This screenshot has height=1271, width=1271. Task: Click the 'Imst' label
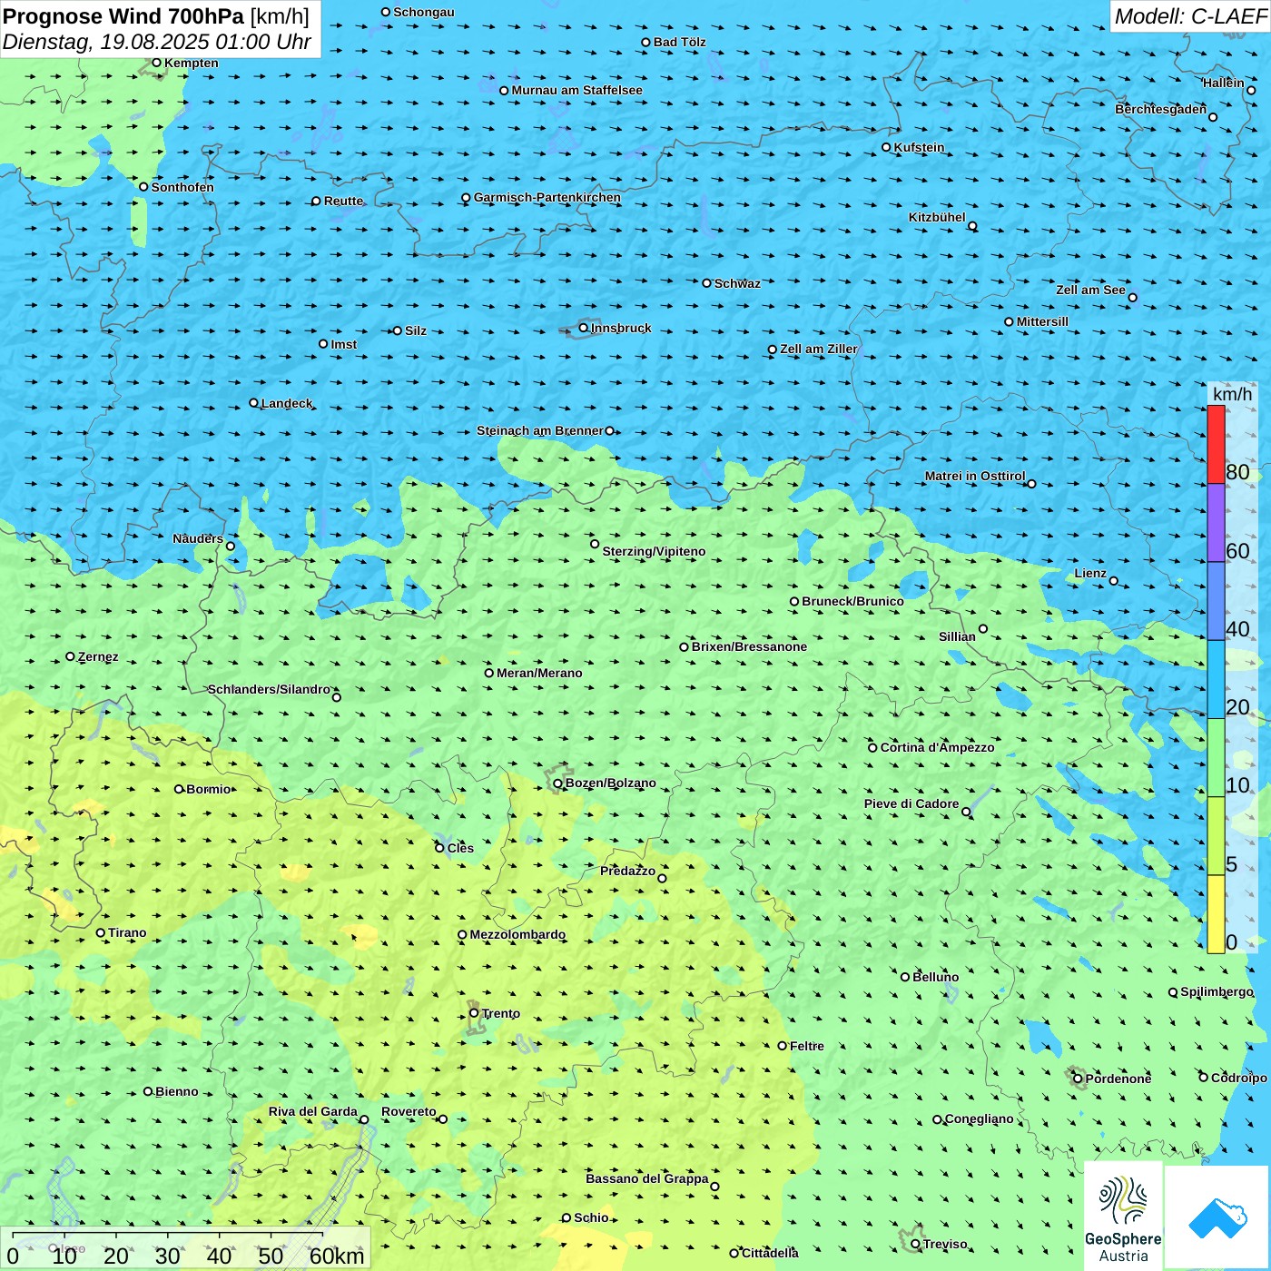[x=344, y=344]
